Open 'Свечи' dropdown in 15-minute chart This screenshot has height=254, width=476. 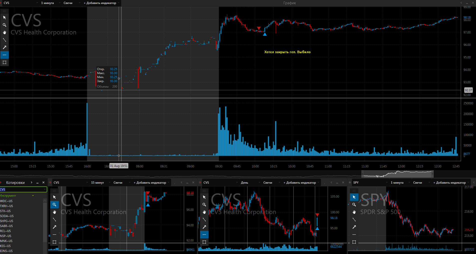[x=122, y=183]
